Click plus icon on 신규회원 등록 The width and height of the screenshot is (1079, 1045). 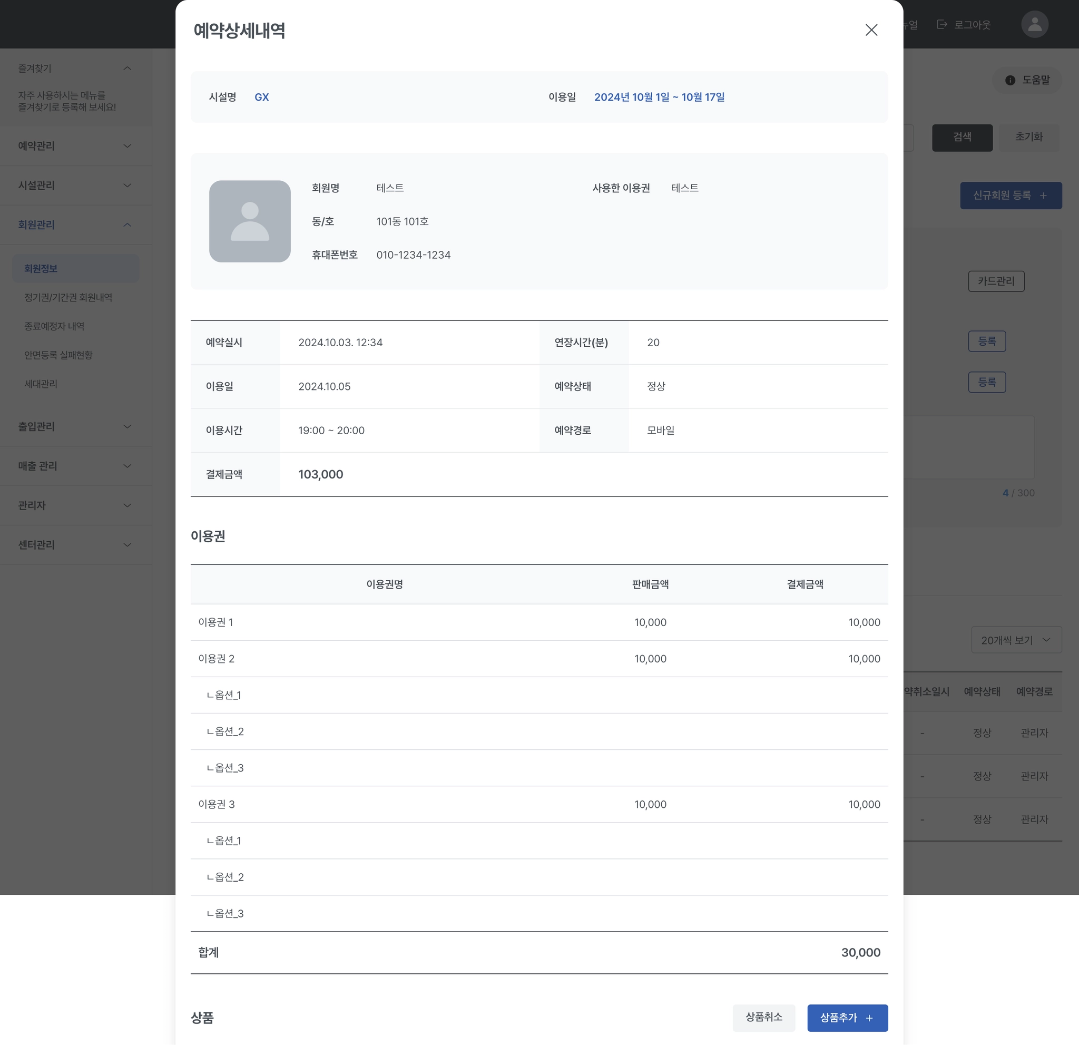click(x=1043, y=196)
